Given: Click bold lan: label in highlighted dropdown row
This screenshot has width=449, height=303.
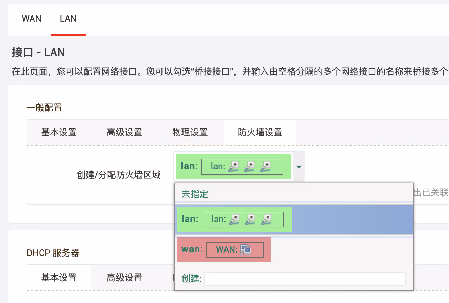Looking at the screenshot, I should [x=189, y=219].
